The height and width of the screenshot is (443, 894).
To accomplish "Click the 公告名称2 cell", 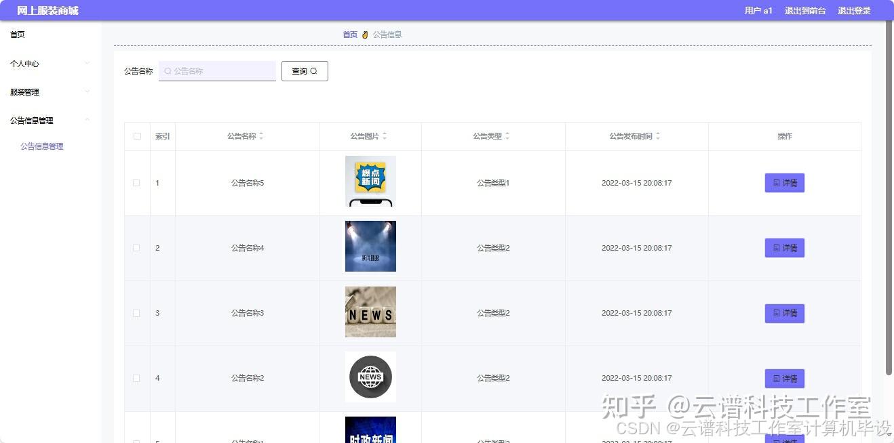I will click(248, 378).
